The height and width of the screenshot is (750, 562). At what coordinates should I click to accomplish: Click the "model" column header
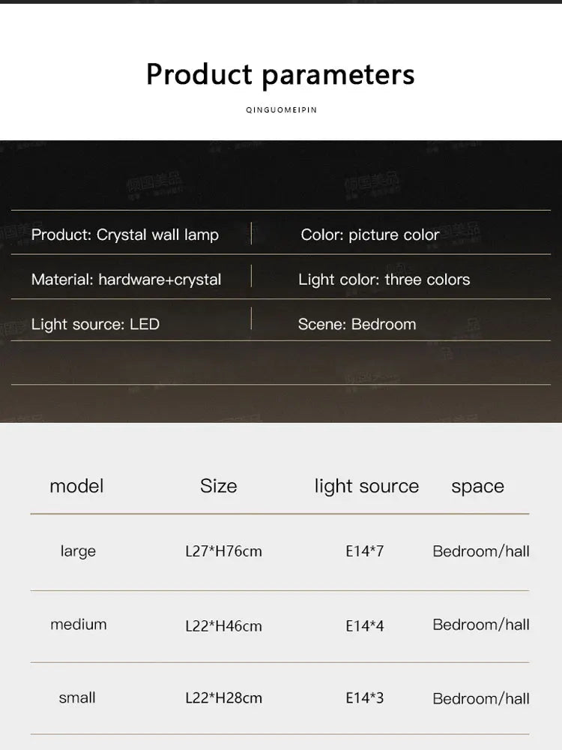point(76,486)
